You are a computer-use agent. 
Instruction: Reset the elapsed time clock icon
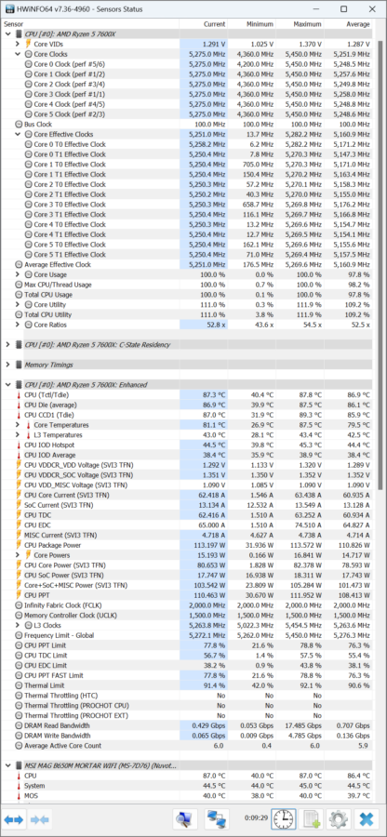click(284, 818)
